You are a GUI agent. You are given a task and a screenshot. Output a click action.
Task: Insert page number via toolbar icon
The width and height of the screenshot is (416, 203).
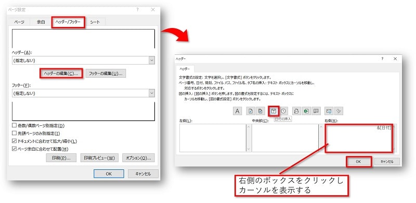[x=250, y=111]
